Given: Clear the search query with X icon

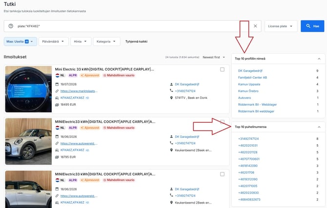Looking at the screenshot, I should pyautogui.click(x=255, y=26).
